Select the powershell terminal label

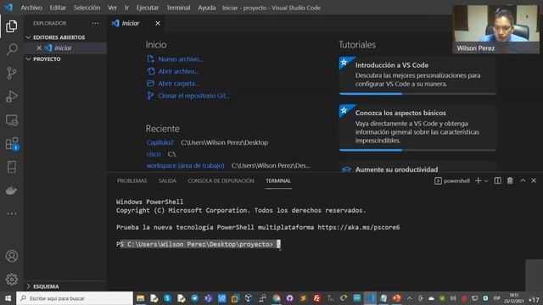click(452, 180)
